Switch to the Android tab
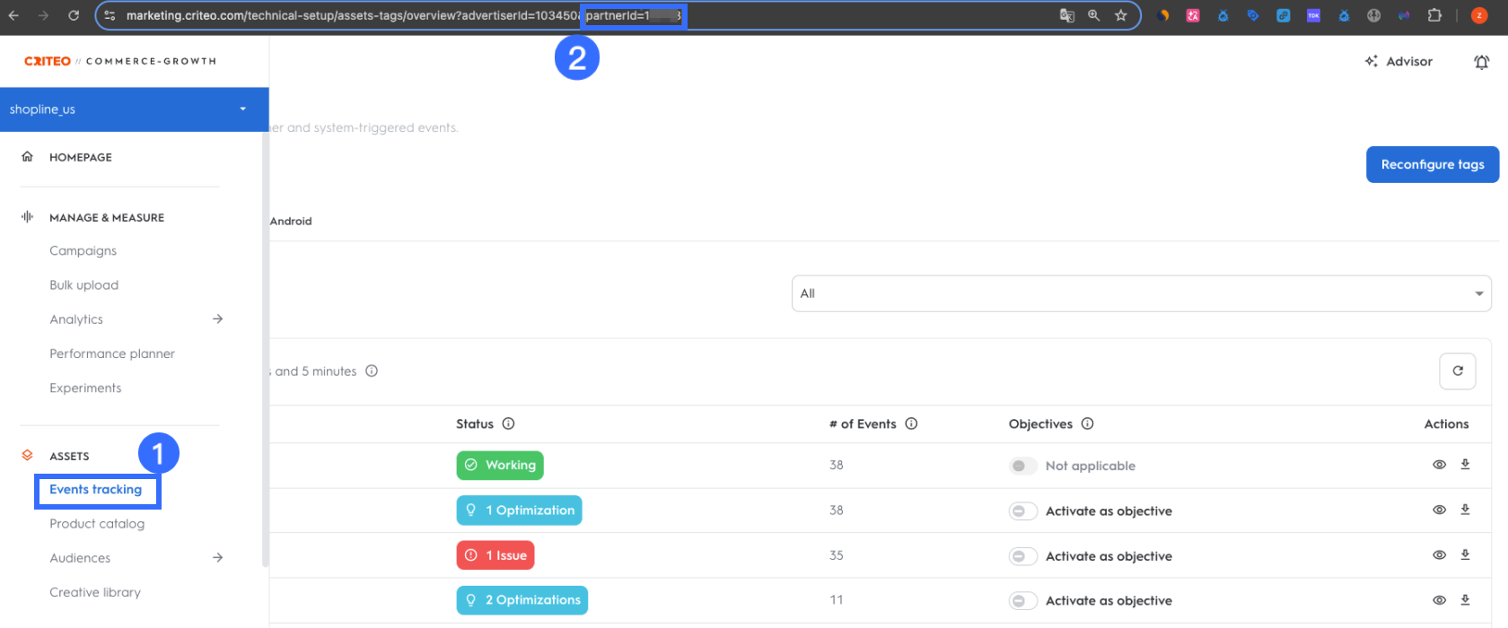Viewport: 1508px width, 628px height. pos(291,221)
